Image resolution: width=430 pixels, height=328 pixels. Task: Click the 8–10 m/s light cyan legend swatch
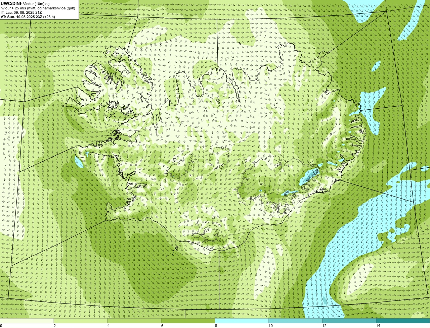coord(242,321)
